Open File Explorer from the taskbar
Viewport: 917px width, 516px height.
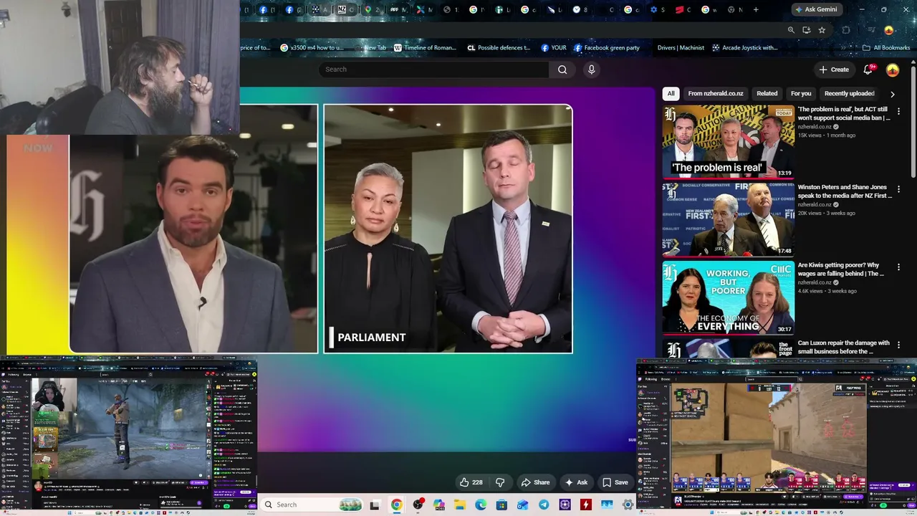[459, 505]
